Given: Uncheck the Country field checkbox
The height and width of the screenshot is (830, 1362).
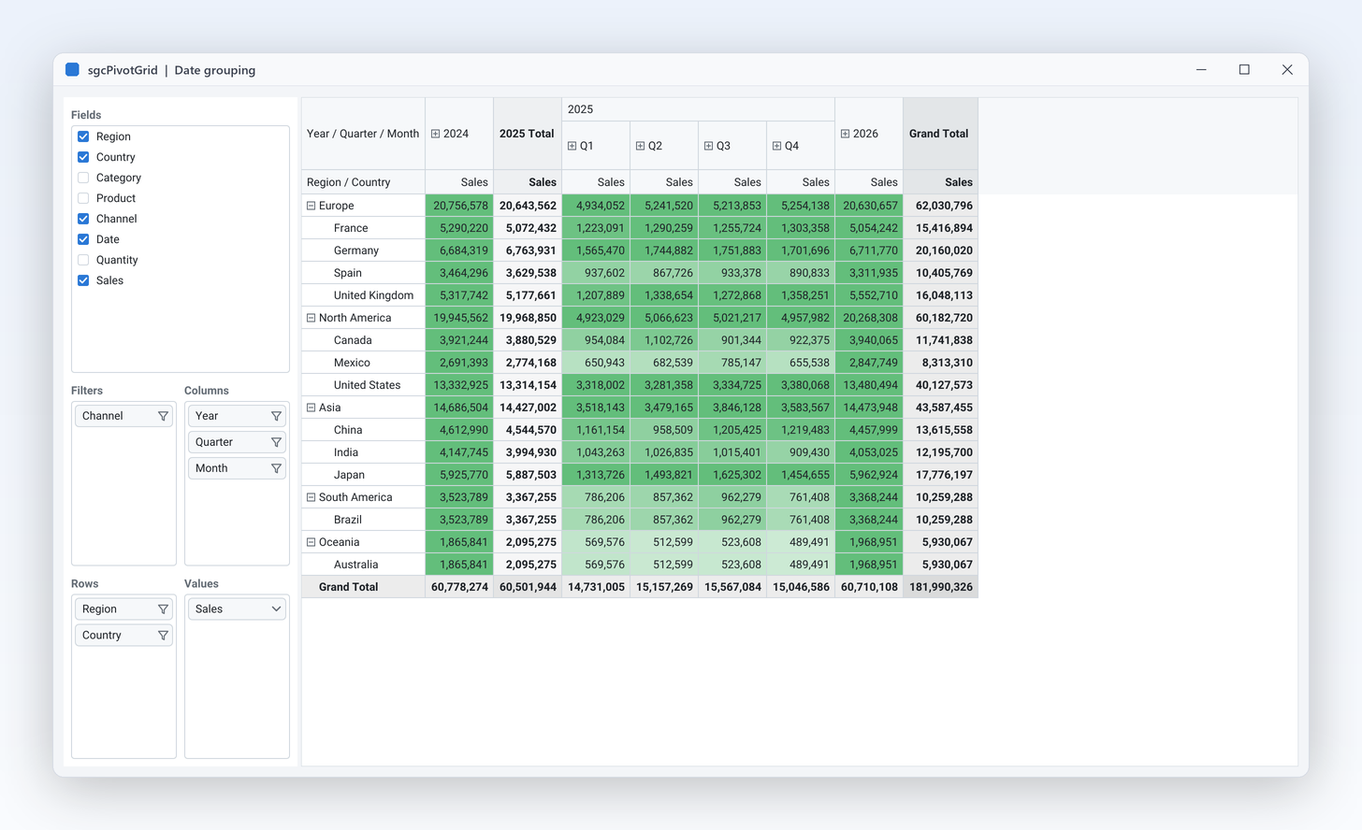Looking at the screenshot, I should [83, 157].
